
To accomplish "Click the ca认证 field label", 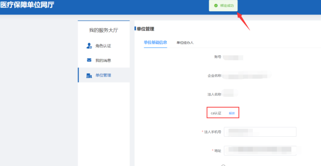I will click(x=216, y=113).
